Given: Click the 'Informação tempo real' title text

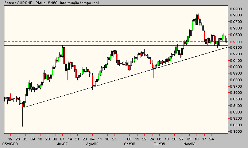Looking at the screenshot, I should click(x=79, y=3).
